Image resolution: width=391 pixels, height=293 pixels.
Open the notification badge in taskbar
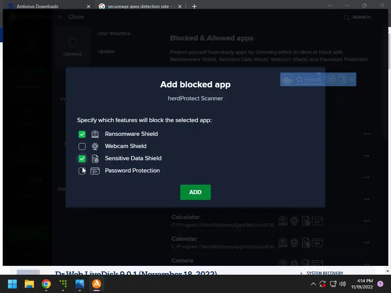pyautogui.click(x=380, y=284)
